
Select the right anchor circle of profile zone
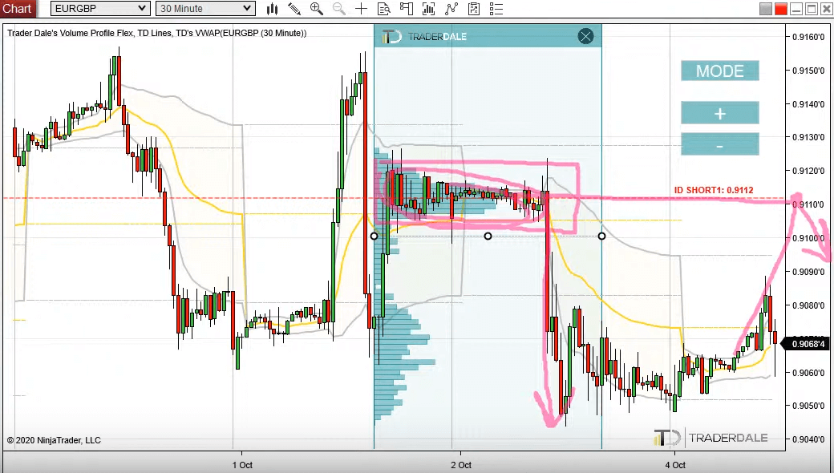click(601, 236)
